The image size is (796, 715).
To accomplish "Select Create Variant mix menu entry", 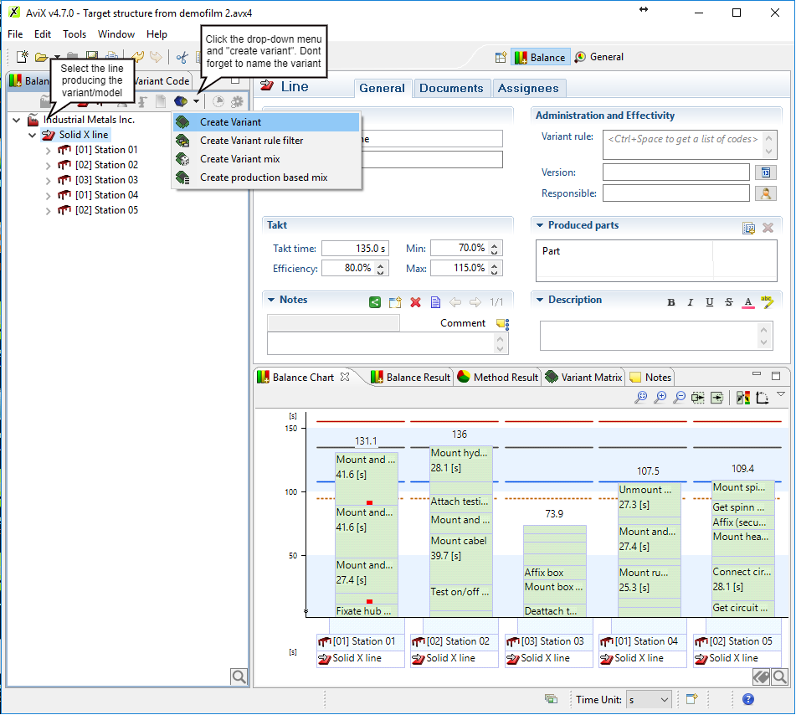I will (x=239, y=159).
